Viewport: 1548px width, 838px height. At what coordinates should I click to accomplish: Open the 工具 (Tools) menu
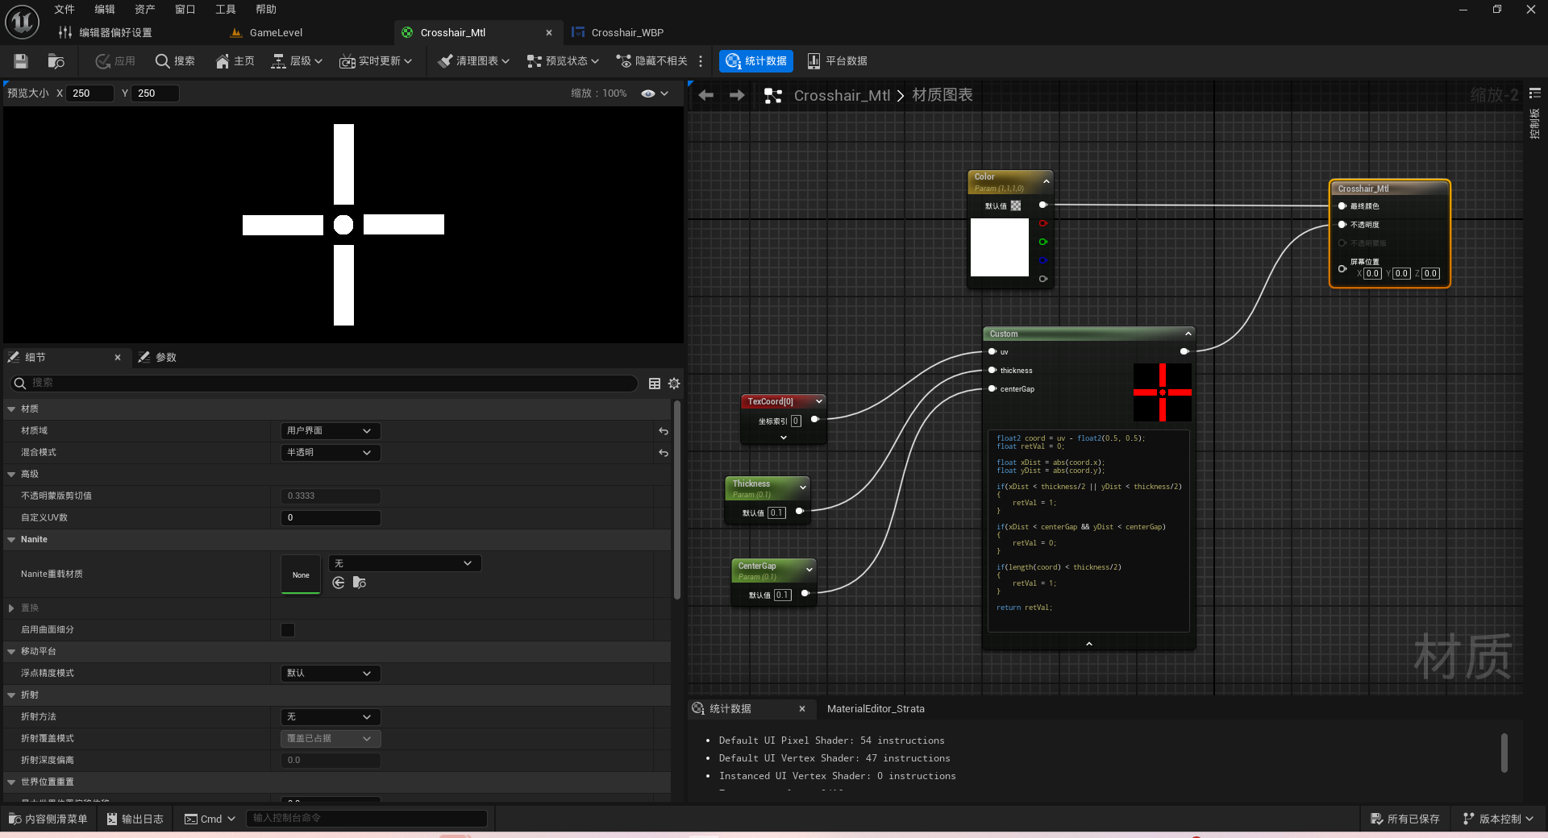(x=226, y=10)
